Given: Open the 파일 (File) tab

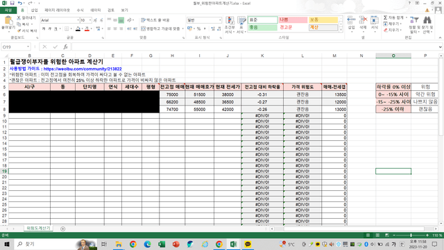Looking at the screenshot, I should click(x=8, y=10).
